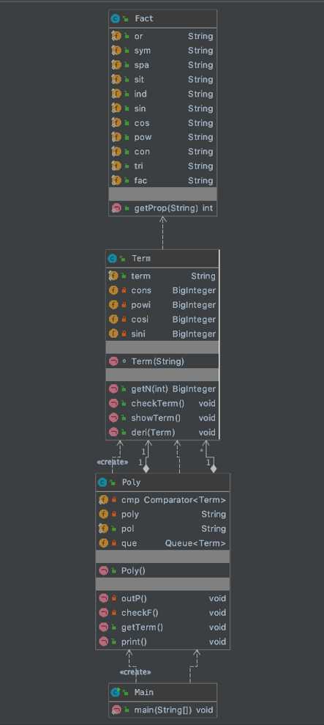This screenshot has width=324, height=725.
Task: Click the Poly class icon in header
Action: pos(102,482)
